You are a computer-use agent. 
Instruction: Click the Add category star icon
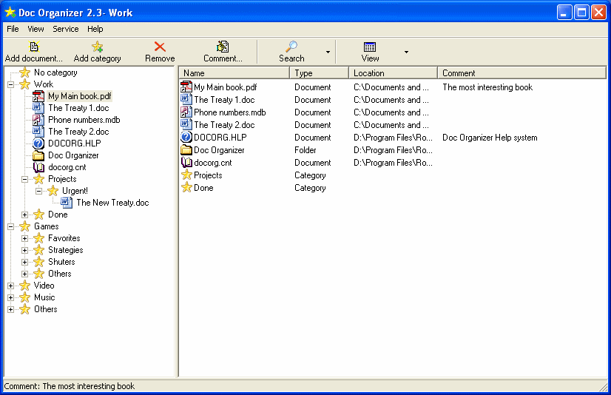point(97,47)
